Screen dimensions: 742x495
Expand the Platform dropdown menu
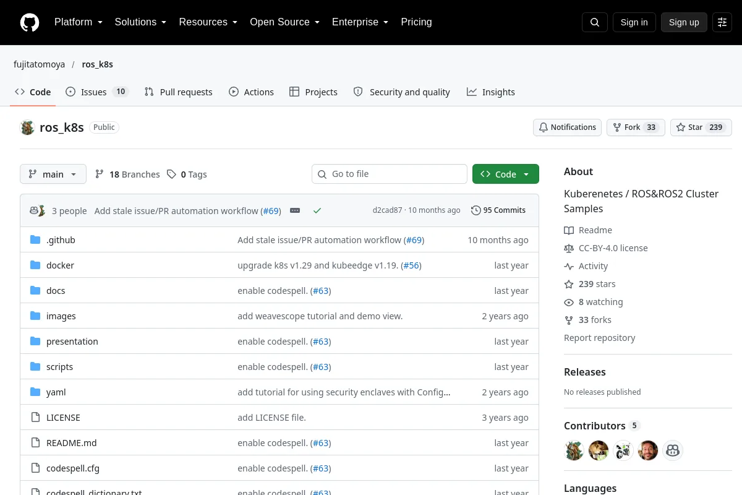(x=78, y=22)
